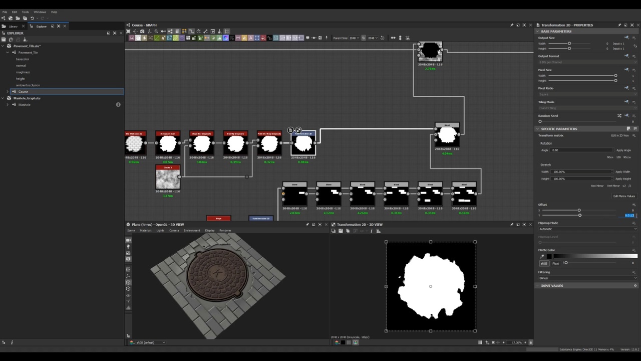Click the fit graph to view icon
The image size is (641, 361).
point(128,31)
